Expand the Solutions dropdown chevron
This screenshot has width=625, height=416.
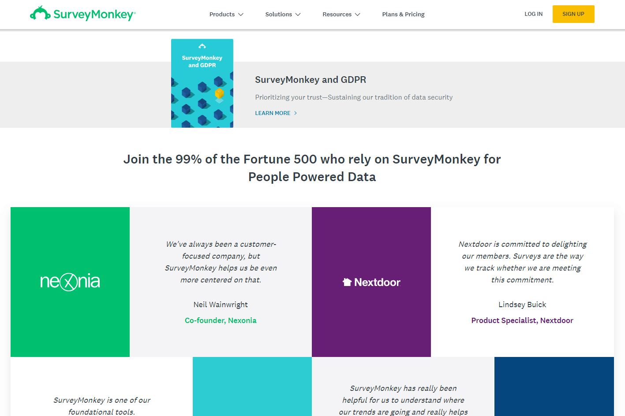[298, 15]
